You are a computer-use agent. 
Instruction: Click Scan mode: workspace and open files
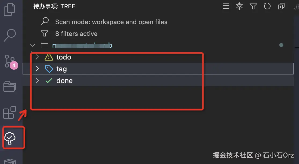(x=111, y=22)
